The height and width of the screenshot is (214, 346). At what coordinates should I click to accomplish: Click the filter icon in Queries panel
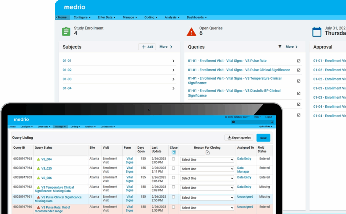pyautogui.click(x=280, y=47)
